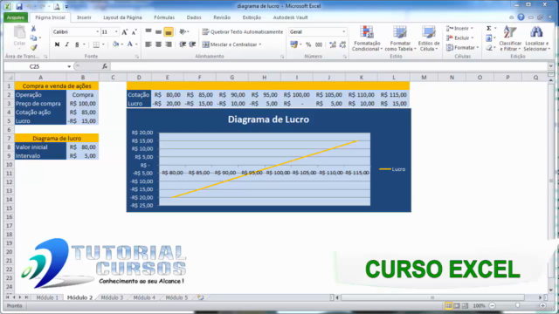Toggle bold (N) formatting
Screen dimensions: 559x314
[x=57, y=44]
